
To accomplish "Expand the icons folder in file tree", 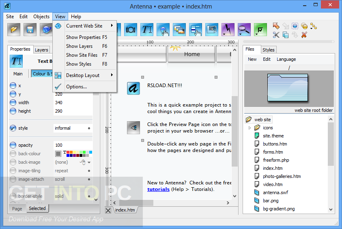I will pos(250,128).
